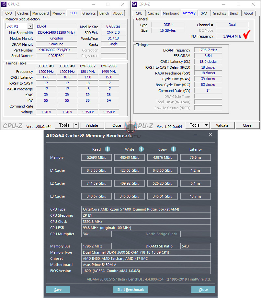Image resolution: width=261 pixels, height=298 pixels.
Task: Click Start Benchmark button in AIDA64
Action: (131, 290)
